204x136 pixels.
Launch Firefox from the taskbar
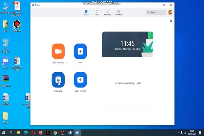point(41,133)
